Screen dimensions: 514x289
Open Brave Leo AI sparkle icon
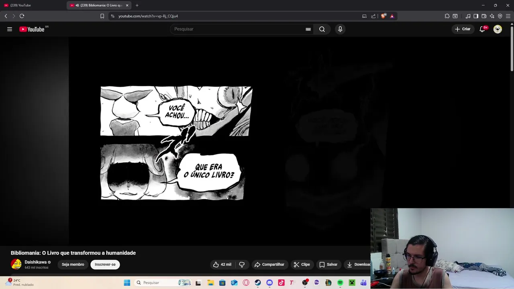pyautogui.click(x=492, y=16)
